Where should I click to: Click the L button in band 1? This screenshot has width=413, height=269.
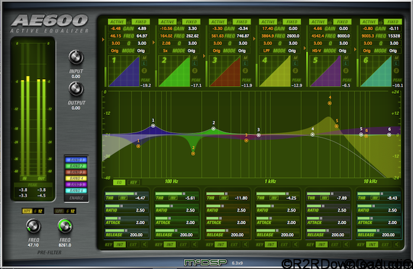144,63
